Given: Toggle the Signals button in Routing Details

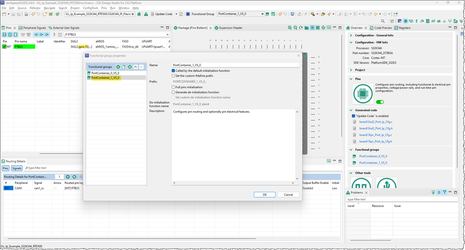Looking at the screenshot, I should [17, 169].
